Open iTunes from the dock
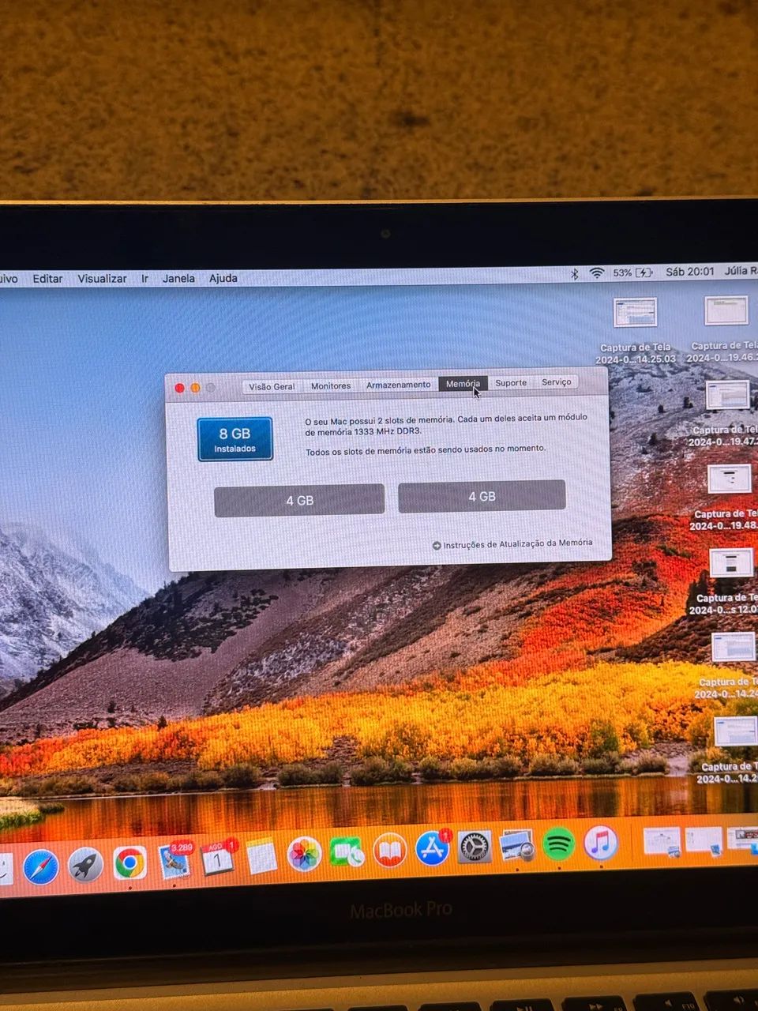The height and width of the screenshot is (1011, 758). click(x=601, y=843)
